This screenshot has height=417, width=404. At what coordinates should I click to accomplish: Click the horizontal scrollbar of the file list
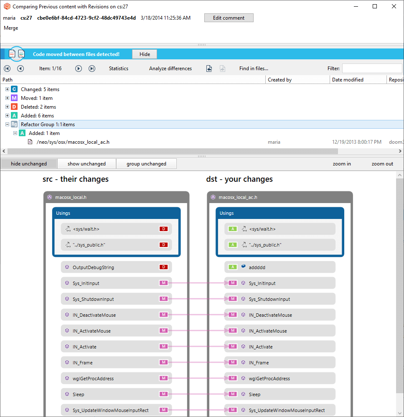click(173, 151)
